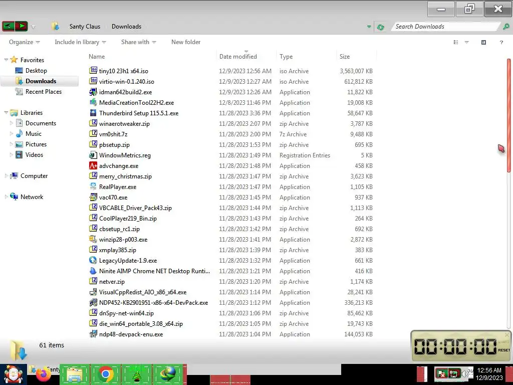Screen dimensions: 513x385
Task: Open Chrome from the taskbar
Action: pos(105,374)
